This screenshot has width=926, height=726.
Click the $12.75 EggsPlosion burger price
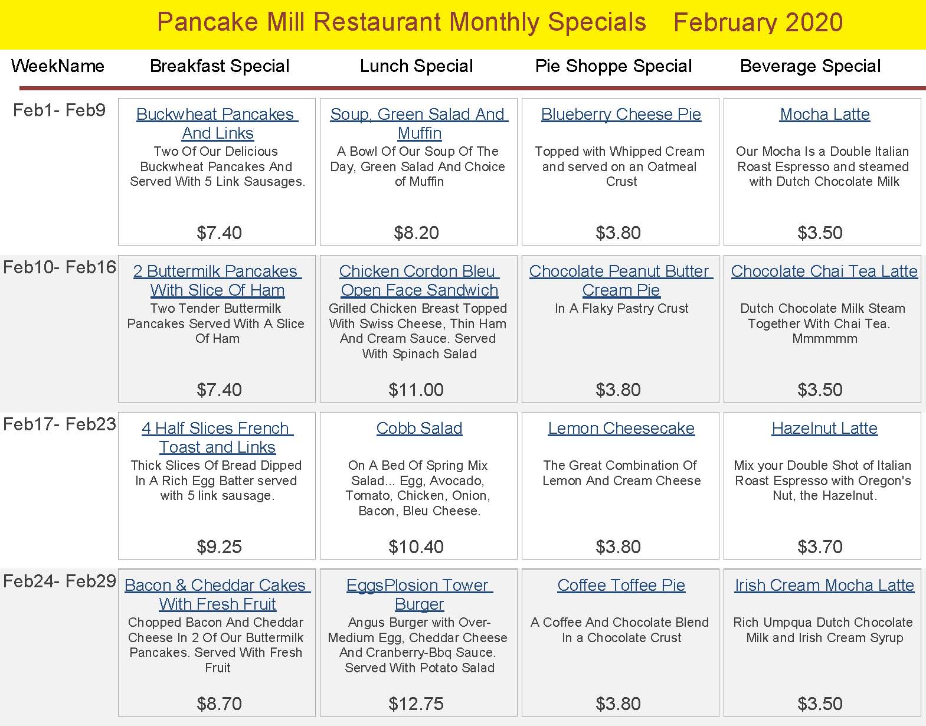pyautogui.click(x=416, y=704)
